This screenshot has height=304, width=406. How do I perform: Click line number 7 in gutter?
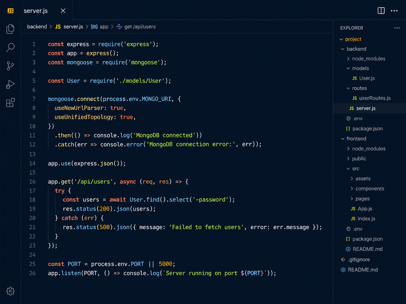[34, 99]
